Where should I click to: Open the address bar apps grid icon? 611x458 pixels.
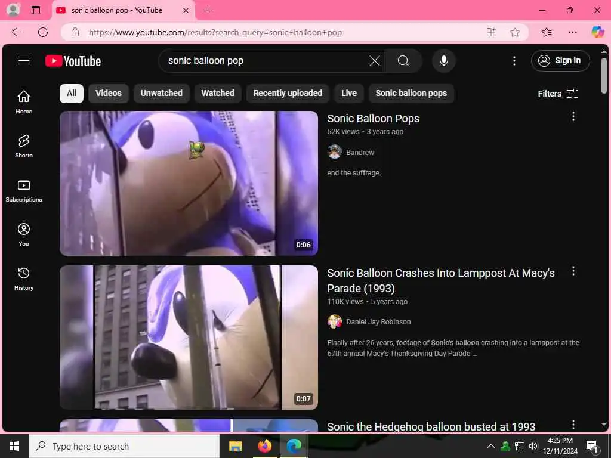491,32
